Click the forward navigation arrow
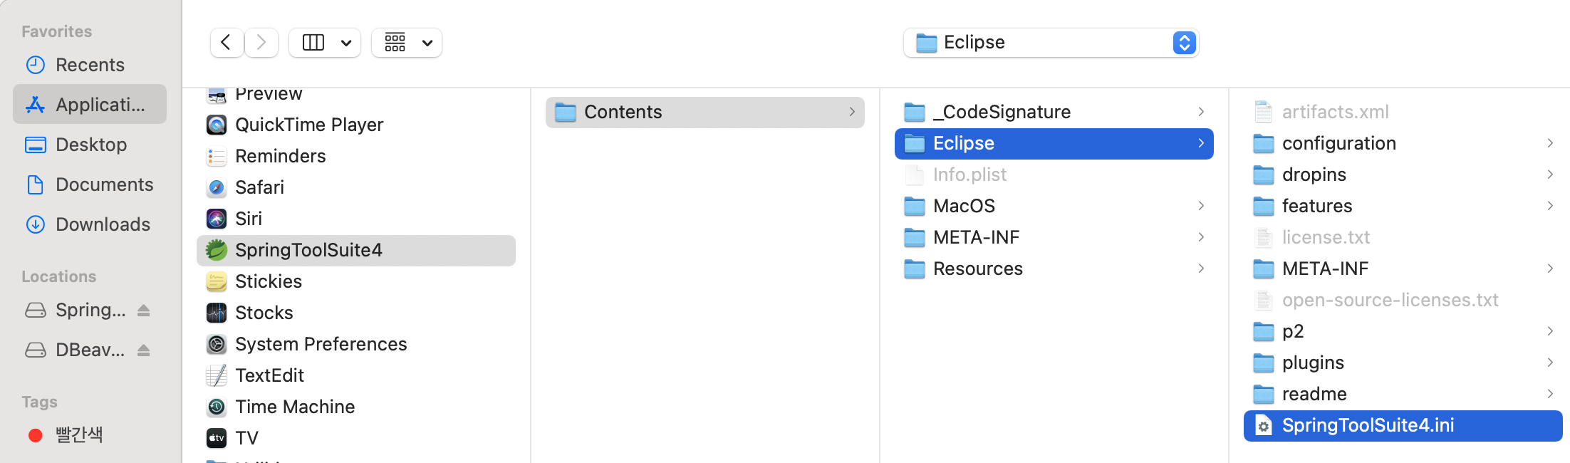Screen dimensions: 1570x463 261,43
